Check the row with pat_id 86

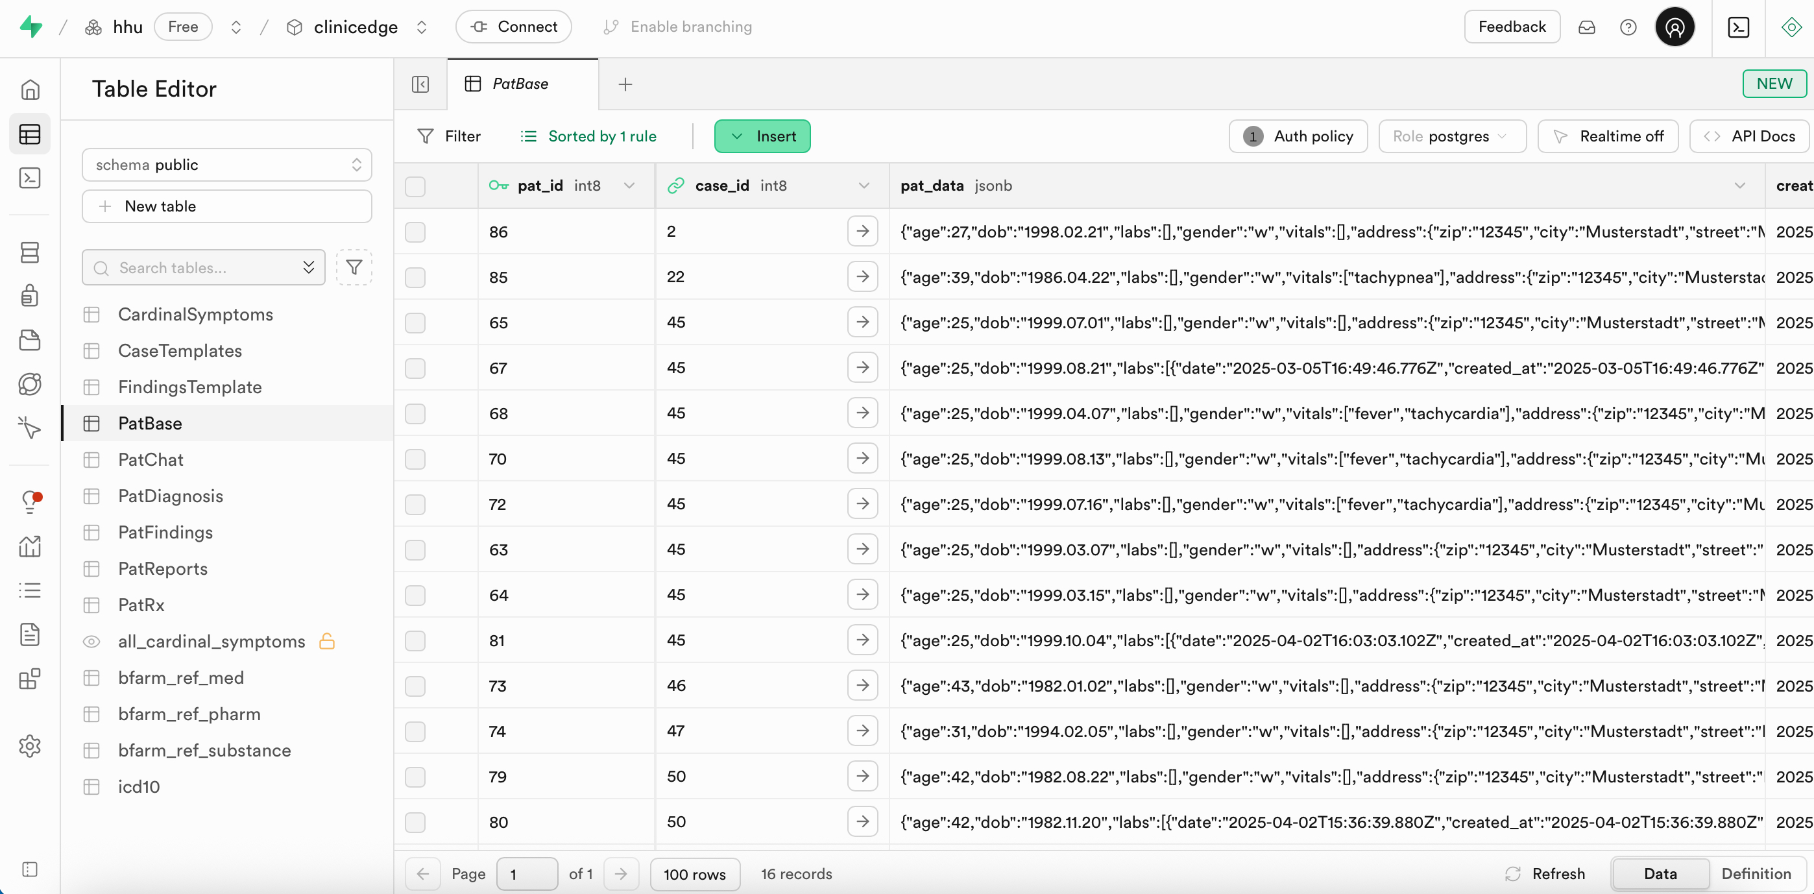[415, 232]
